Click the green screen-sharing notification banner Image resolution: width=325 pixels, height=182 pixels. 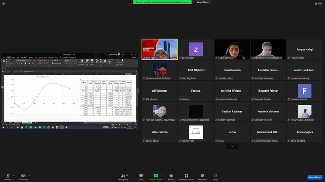tap(162, 2)
